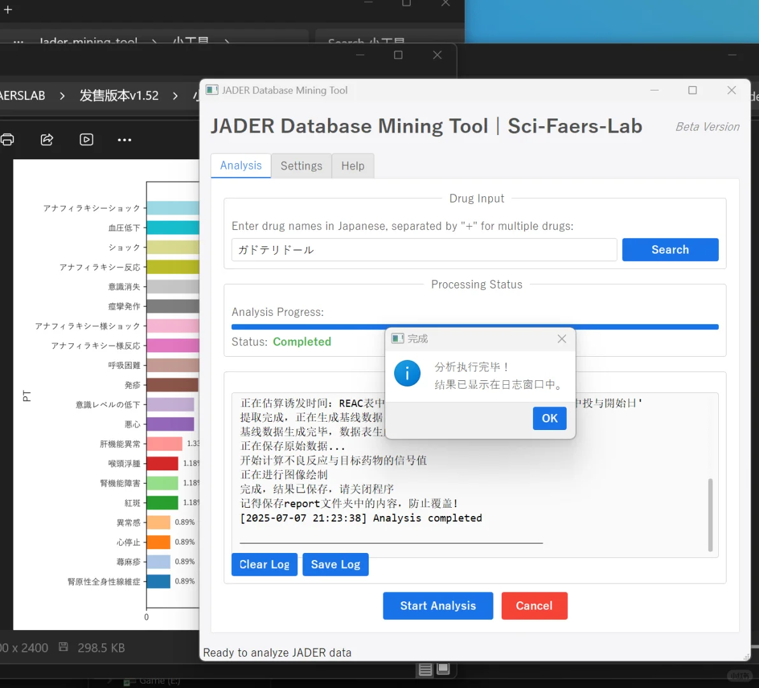Open the Share options via the share icon

(x=46, y=140)
